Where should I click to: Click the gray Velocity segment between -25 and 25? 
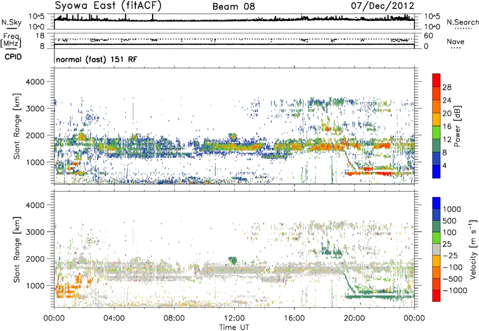pyautogui.click(x=436, y=249)
